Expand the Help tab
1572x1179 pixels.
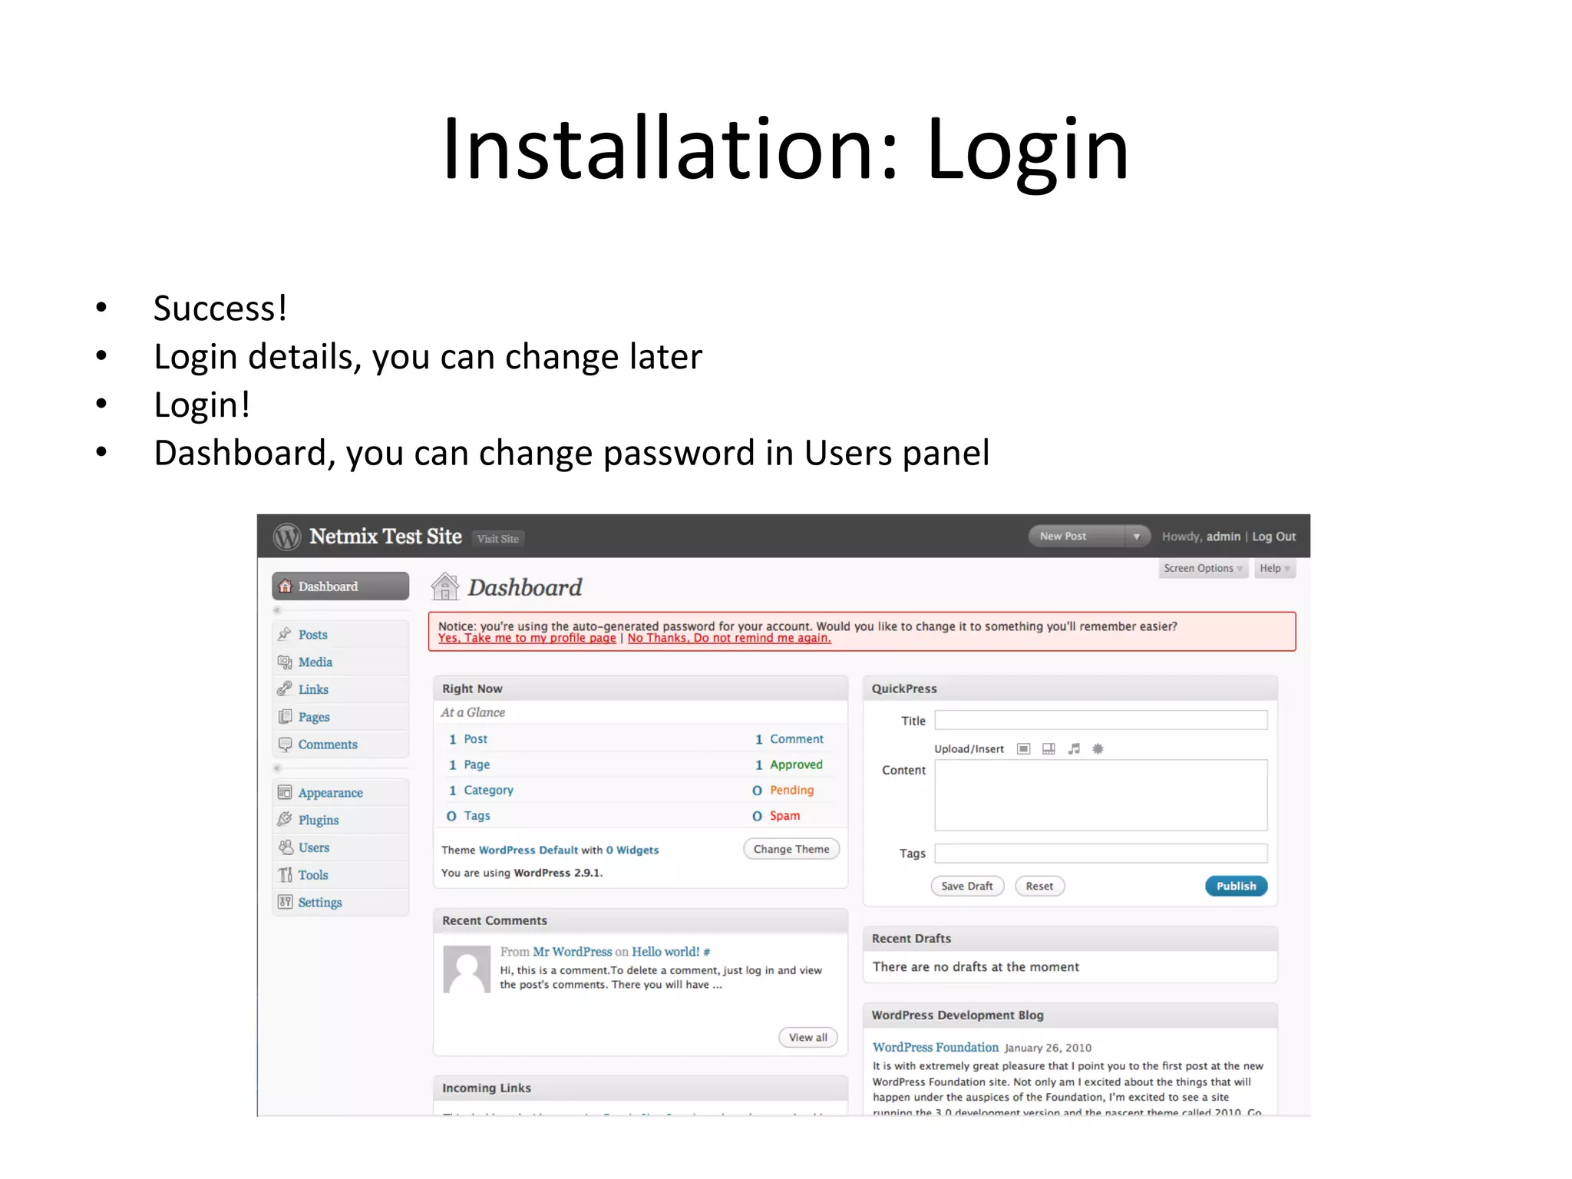pos(1275,568)
